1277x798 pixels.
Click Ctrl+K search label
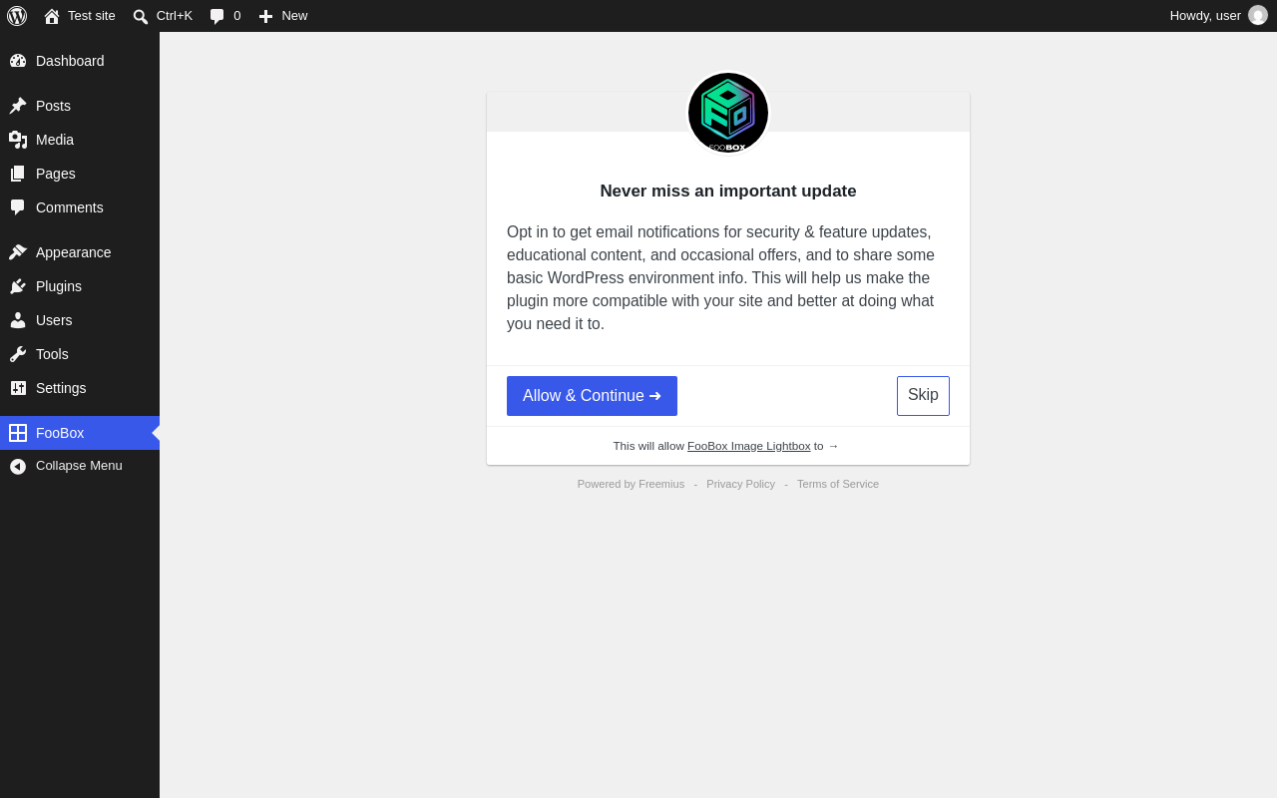pos(175,16)
